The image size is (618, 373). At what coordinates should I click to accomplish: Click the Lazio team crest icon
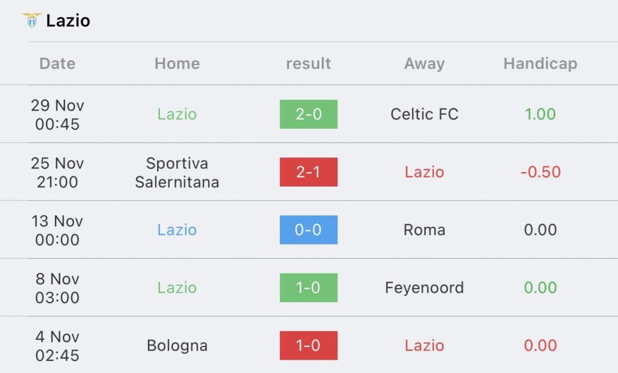coord(32,21)
